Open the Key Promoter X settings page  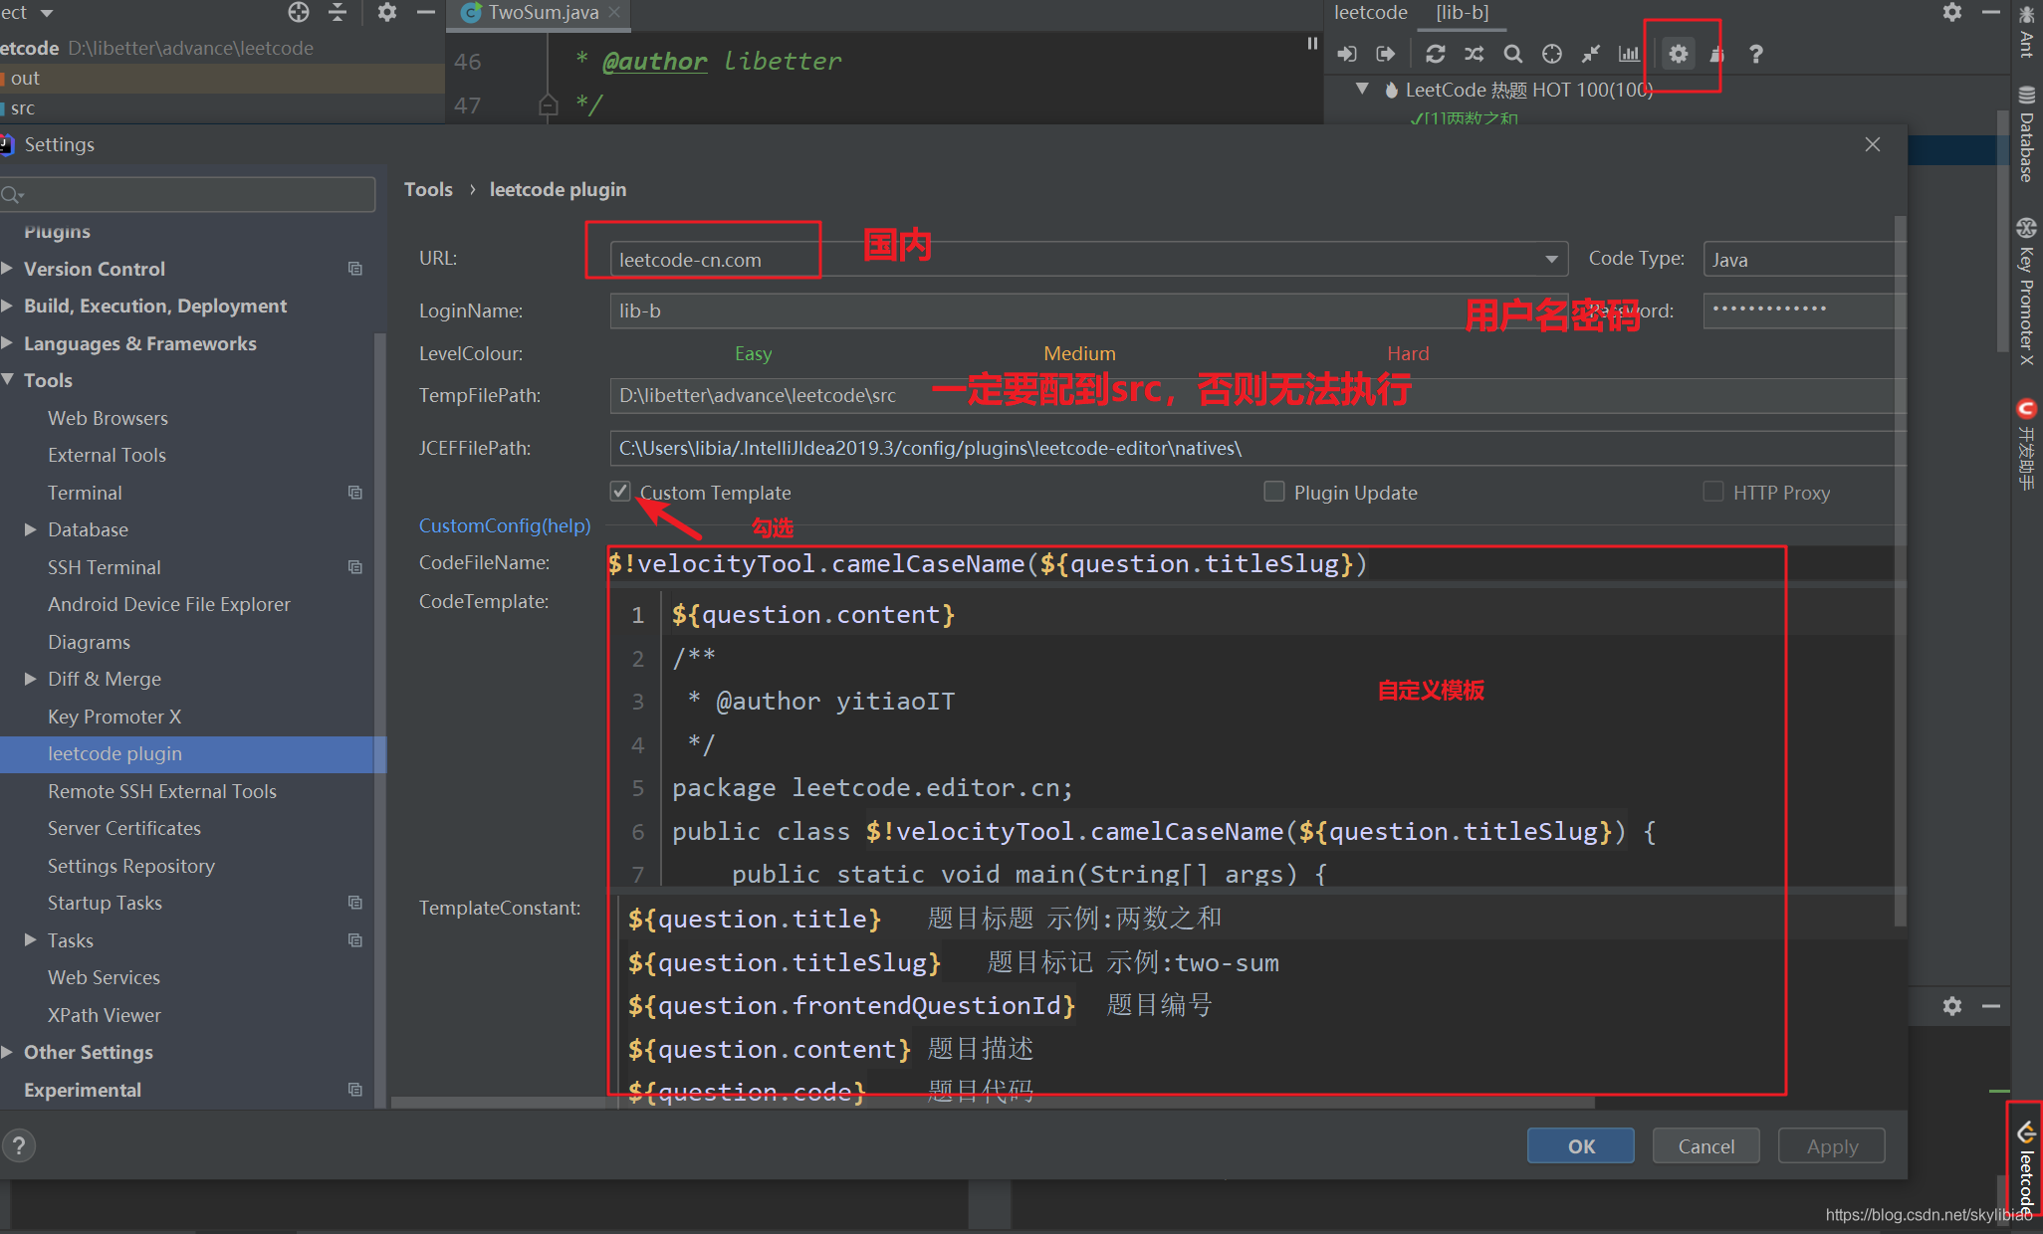(114, 717)
